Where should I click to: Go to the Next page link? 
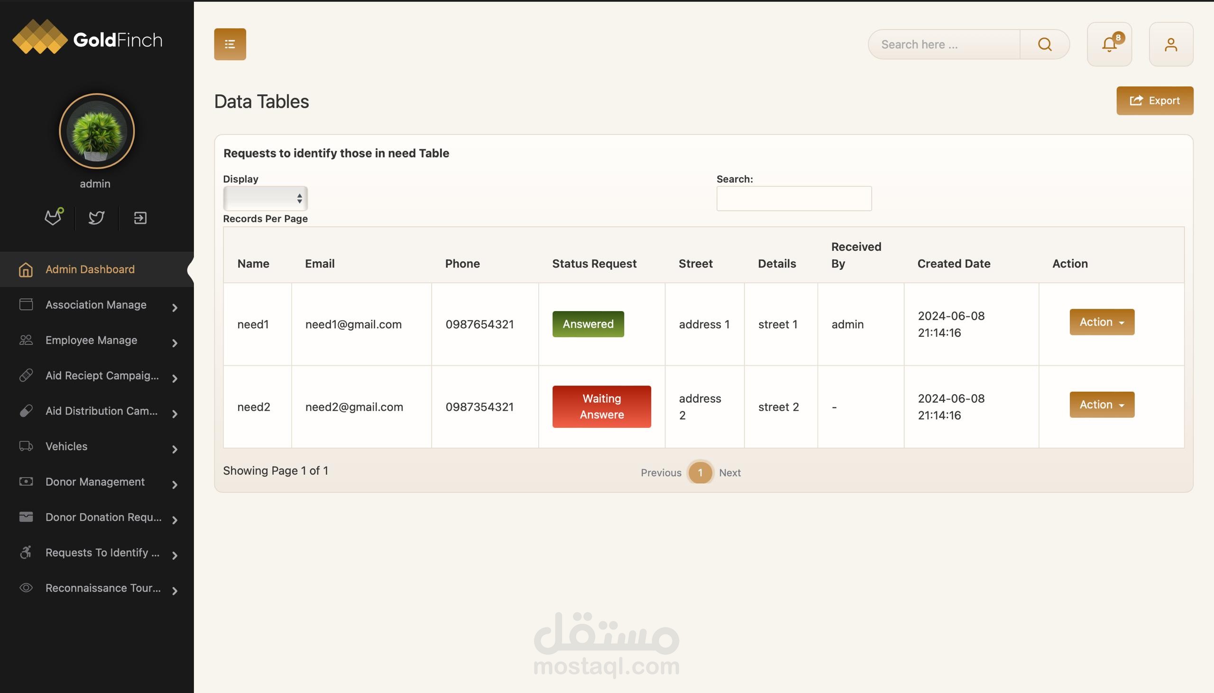(x=729, y=472)
